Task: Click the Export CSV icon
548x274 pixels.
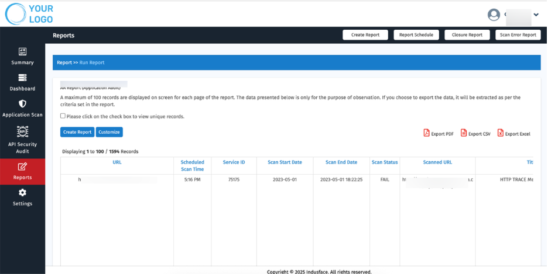Action: 464,133
